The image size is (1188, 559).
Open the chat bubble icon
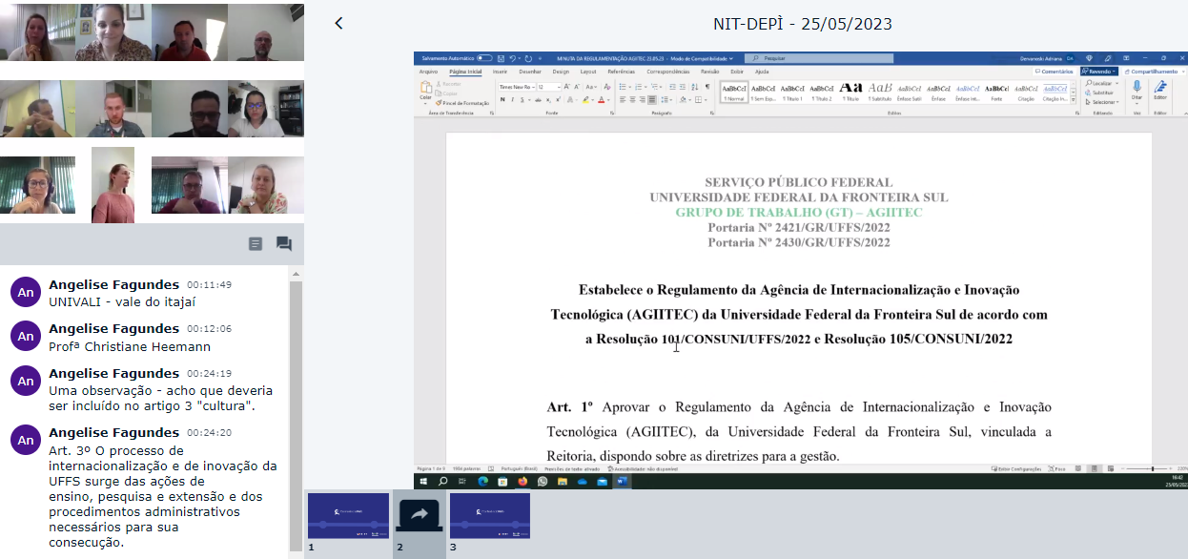point(283,243)
